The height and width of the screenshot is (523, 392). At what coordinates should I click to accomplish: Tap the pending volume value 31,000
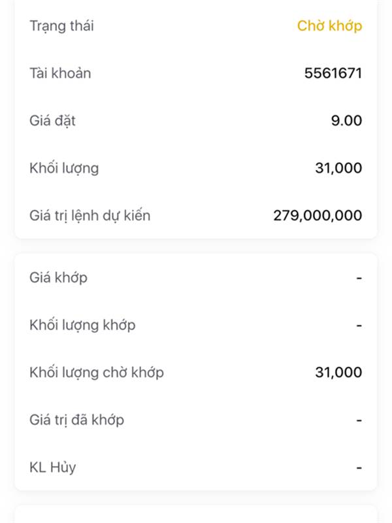pyautogui.click(x=338, y=372)
